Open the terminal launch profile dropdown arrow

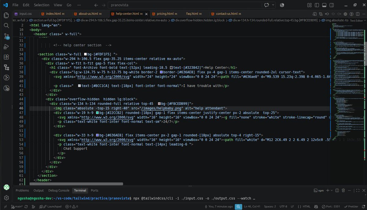(x=332, y=190)
